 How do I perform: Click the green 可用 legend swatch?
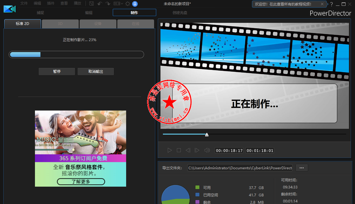tap(198, 188)
